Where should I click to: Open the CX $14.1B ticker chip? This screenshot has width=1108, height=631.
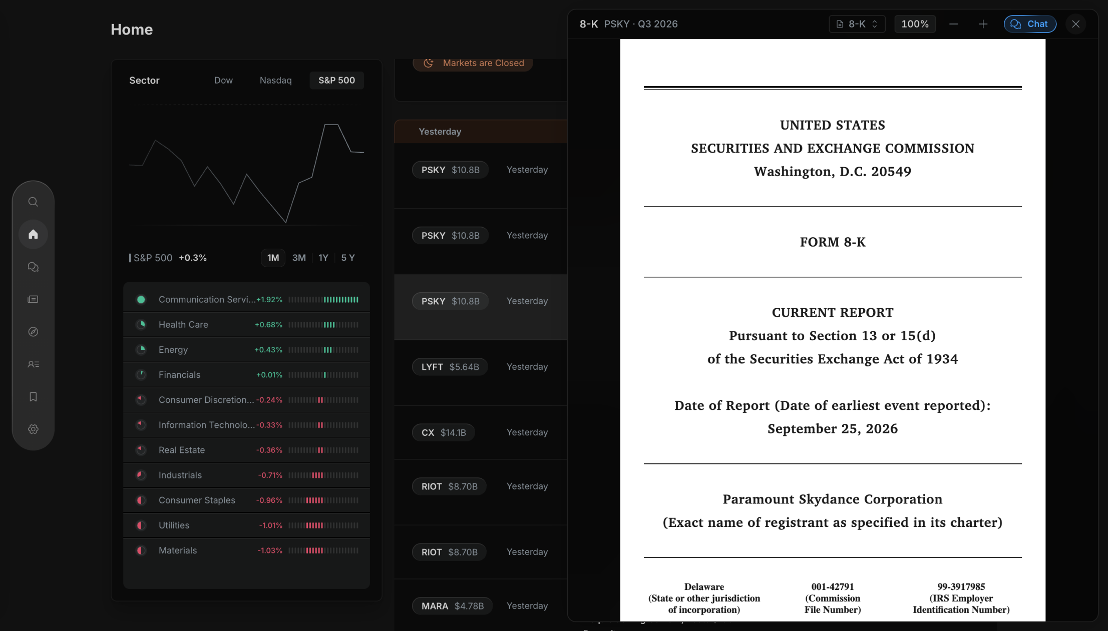(443, 432)
